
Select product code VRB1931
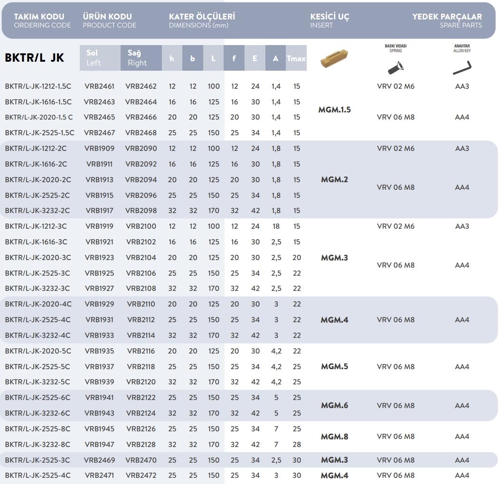click(x=99, y=320)
